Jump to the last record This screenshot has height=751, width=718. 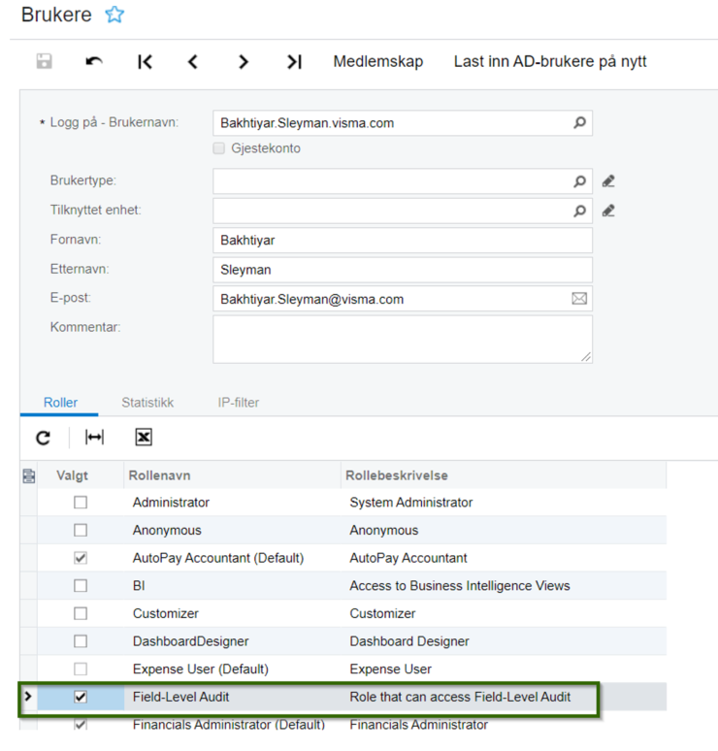[x=294, y=62]
